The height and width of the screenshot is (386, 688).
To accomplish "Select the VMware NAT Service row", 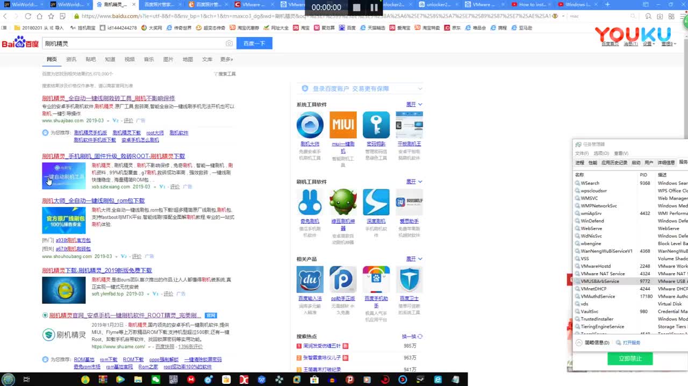I will point(631,274).
